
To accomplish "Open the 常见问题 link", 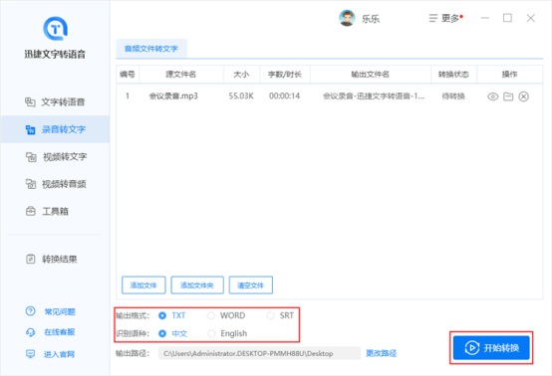I will (60, 311).
